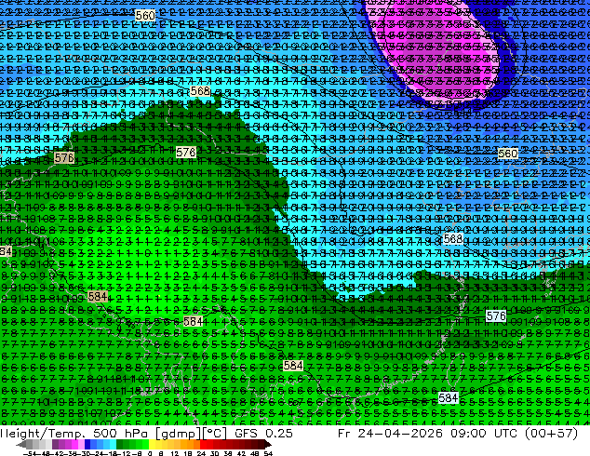The width and height of the screenshot is (590, 456).
Task: Click the white-background "584" contour label
Action: pos(449,397)
